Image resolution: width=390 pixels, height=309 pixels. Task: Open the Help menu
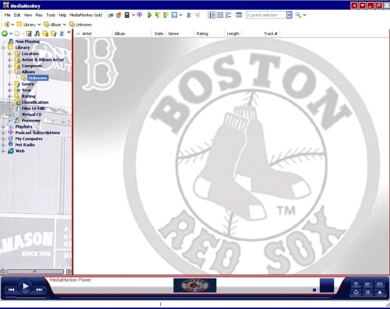pos(63,15)
